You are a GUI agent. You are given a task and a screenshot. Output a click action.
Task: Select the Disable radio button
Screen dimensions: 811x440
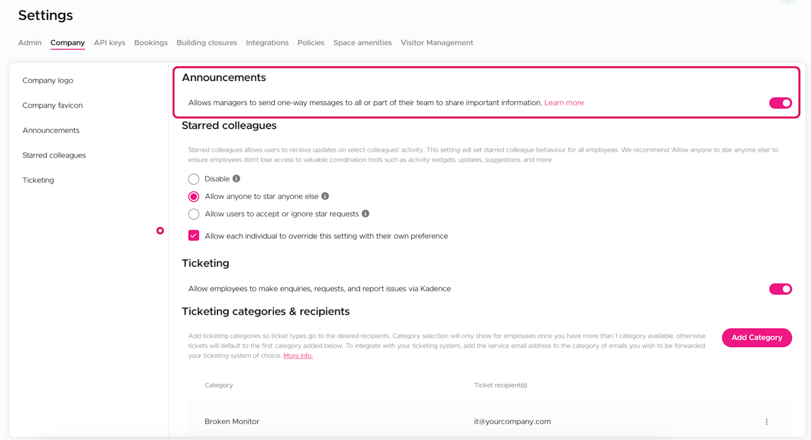pyautogui.click(x=194, y=179)
